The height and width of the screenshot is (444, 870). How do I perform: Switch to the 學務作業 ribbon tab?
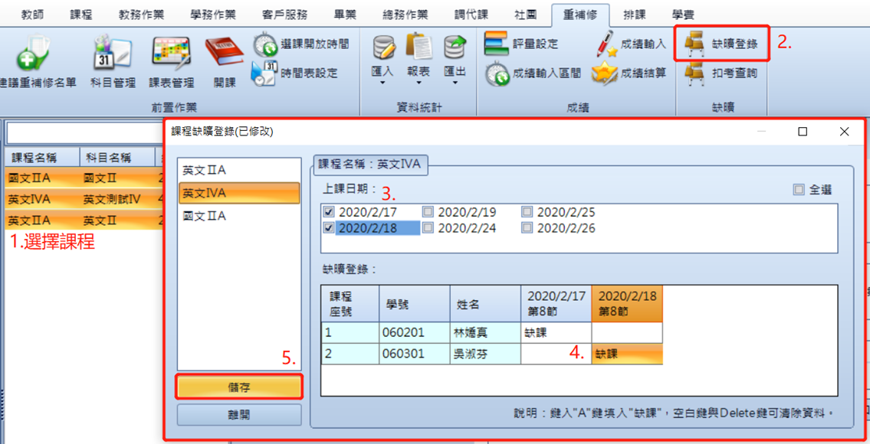pos(212,15)
